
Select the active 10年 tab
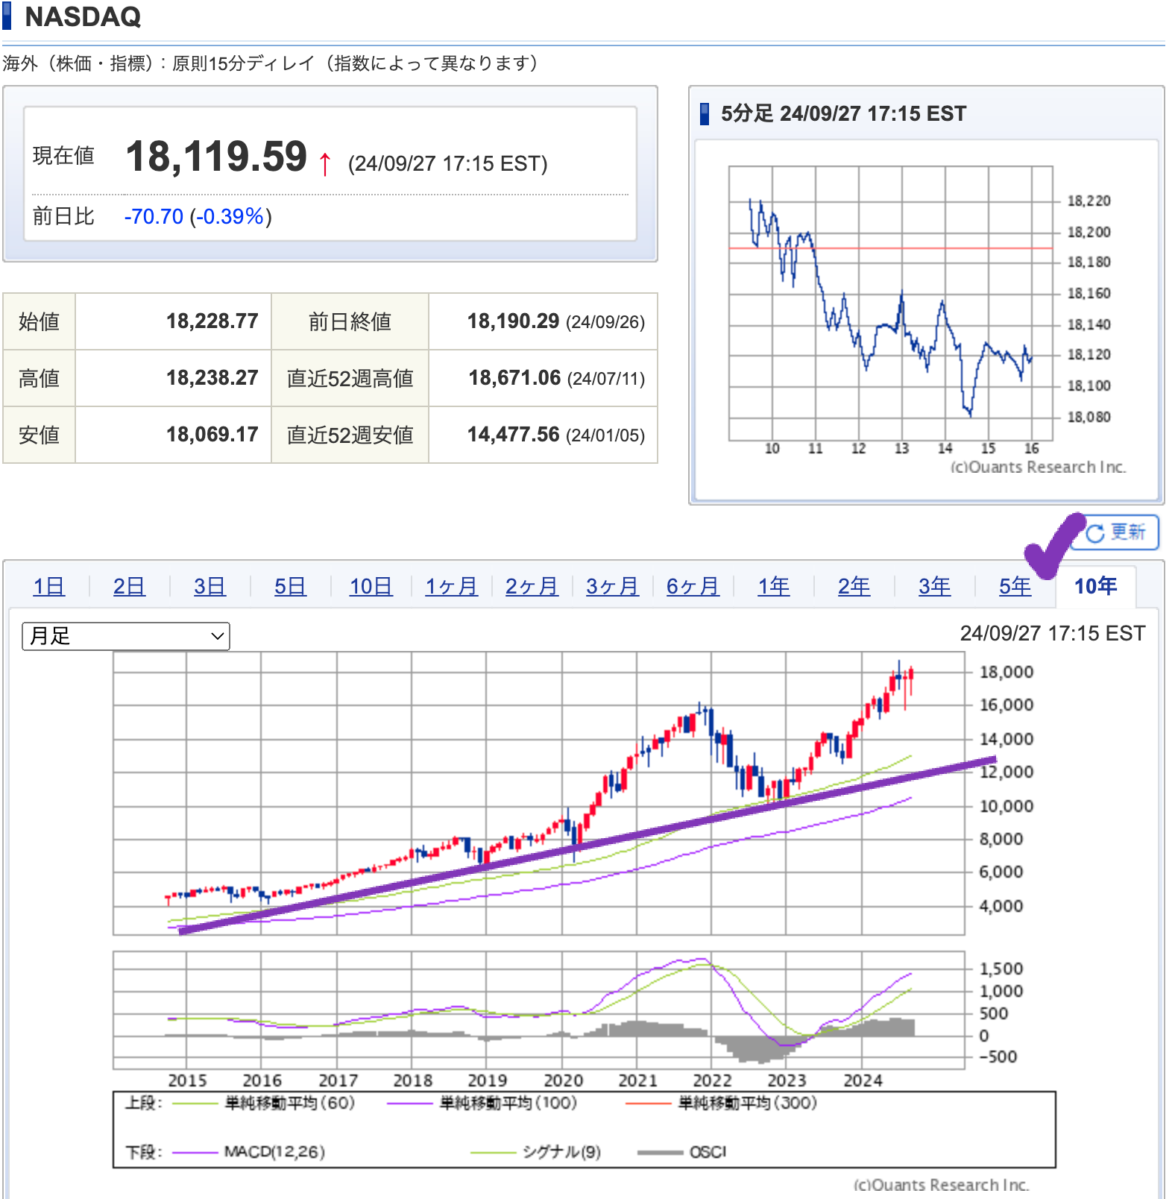click(1096, 586)
